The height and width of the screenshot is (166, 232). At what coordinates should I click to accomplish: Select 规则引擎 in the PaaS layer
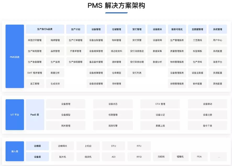click(x=113, y=125)
